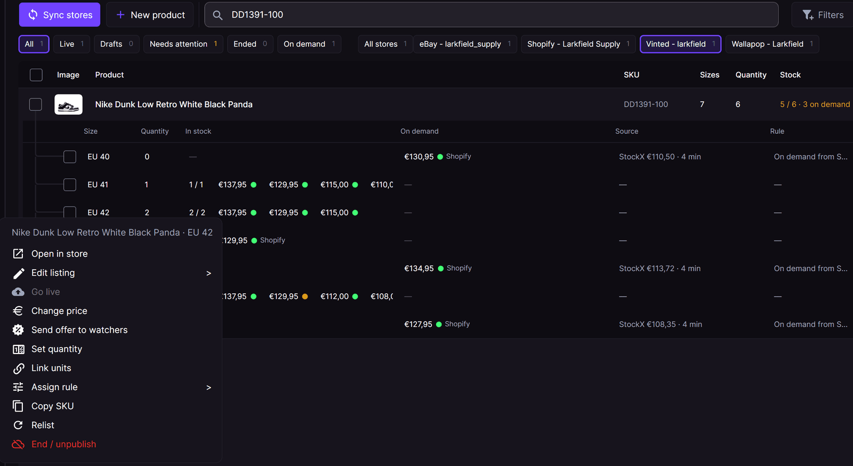Choose Open in store menu item
The height and width of the screenshot is (466, 853).
(111, 254)
